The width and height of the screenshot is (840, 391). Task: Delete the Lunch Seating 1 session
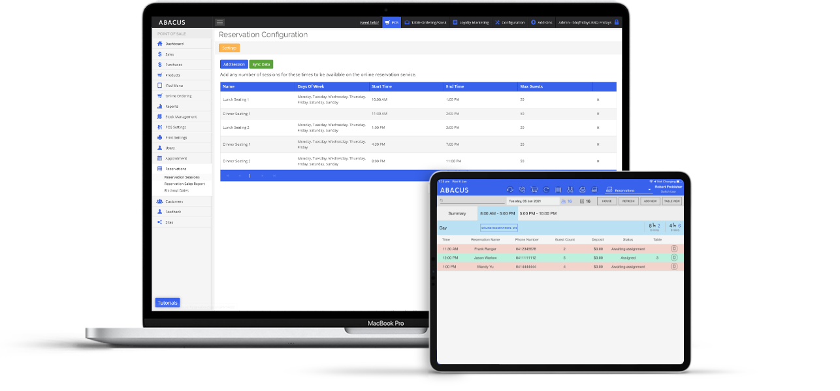[x=598, y=99]
